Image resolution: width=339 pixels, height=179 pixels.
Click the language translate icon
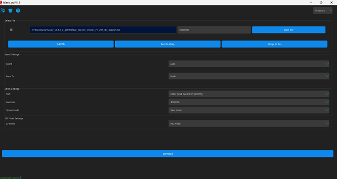(3, 10)
